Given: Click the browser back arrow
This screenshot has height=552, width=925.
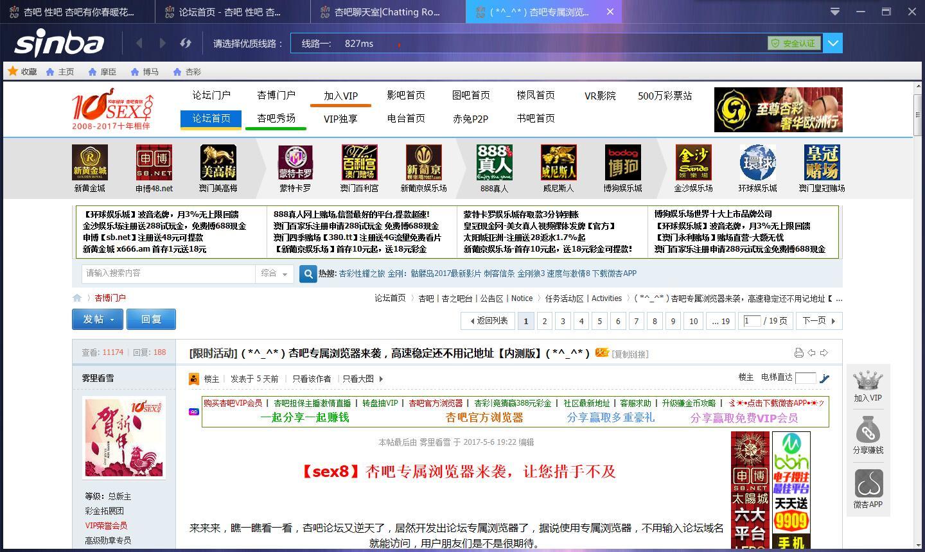Looking at the screenshot, I should pos(139,43).
